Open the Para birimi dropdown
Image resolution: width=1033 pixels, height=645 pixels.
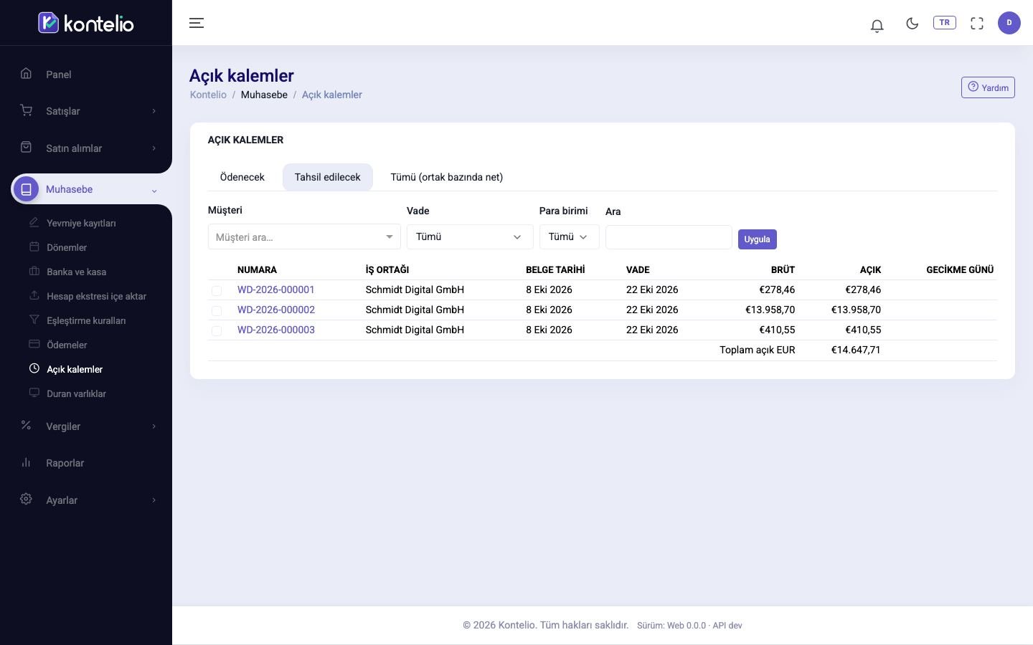pos(570,236)
